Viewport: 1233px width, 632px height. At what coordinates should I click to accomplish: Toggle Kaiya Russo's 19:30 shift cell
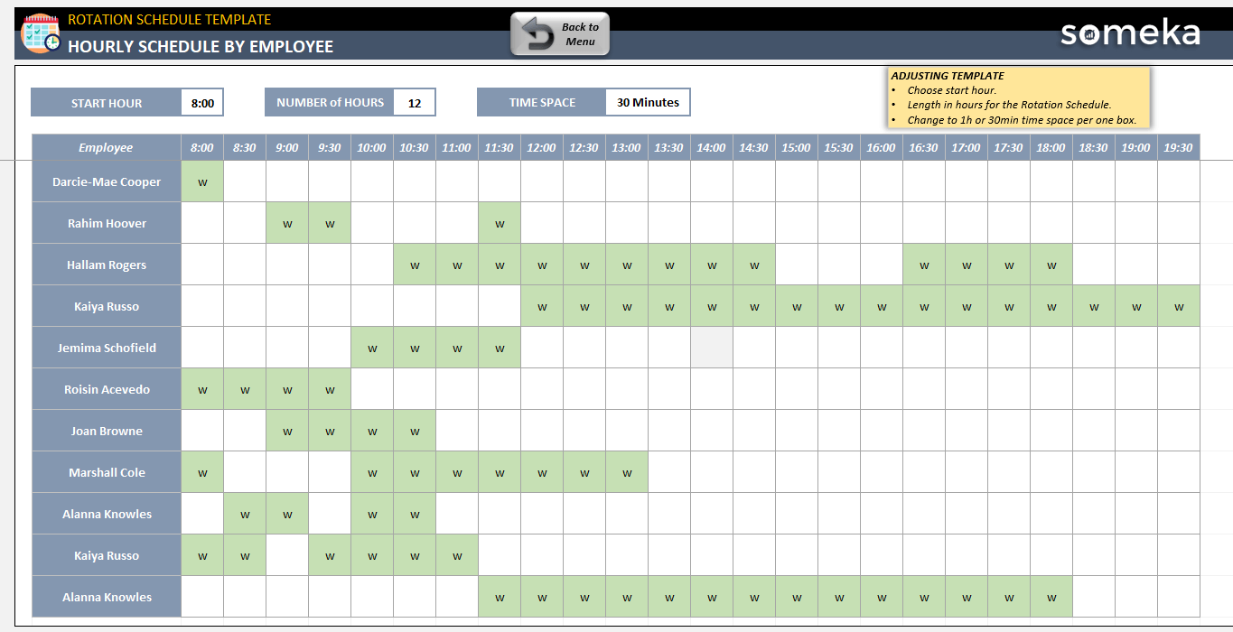coord(1178,306)
